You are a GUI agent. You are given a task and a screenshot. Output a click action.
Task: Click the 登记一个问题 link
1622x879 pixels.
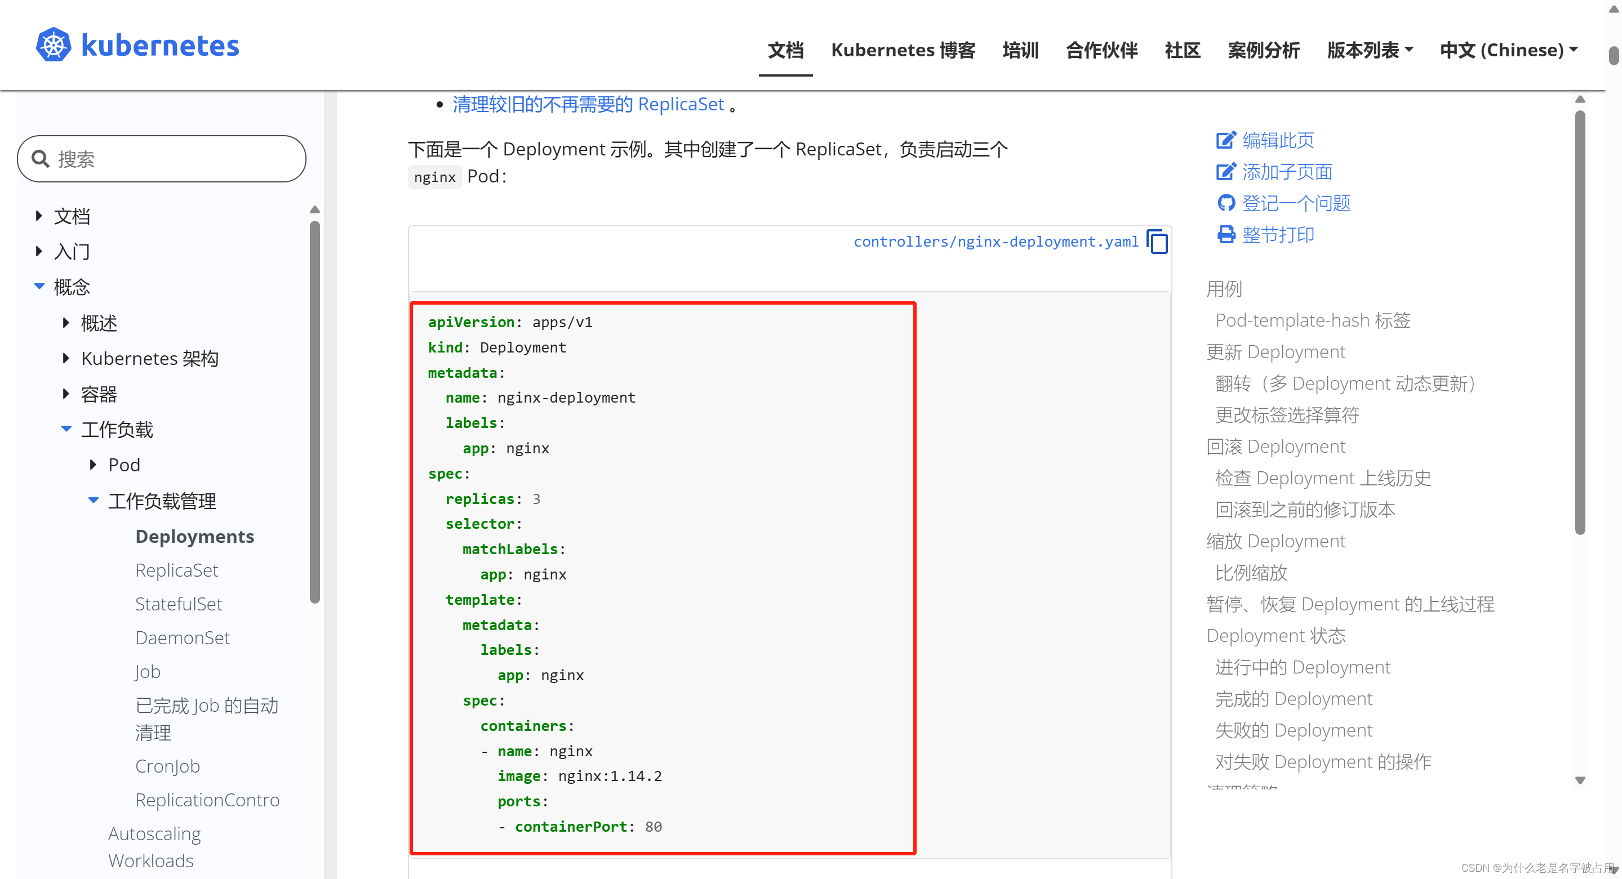[1296, 203]
